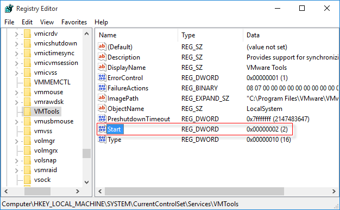Click the folder icon of VMMEMCTL key
The height and width of the screenshot is (210, 340).
(x=27, y=82)
